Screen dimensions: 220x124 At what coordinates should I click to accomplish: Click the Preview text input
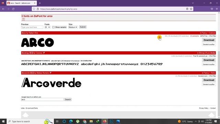(x=32, y=27)
